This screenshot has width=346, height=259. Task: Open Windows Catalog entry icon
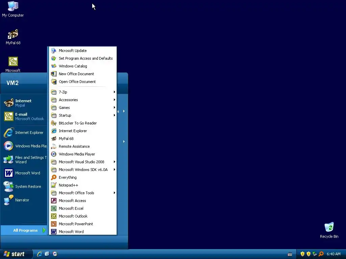(x=54, y=66)
